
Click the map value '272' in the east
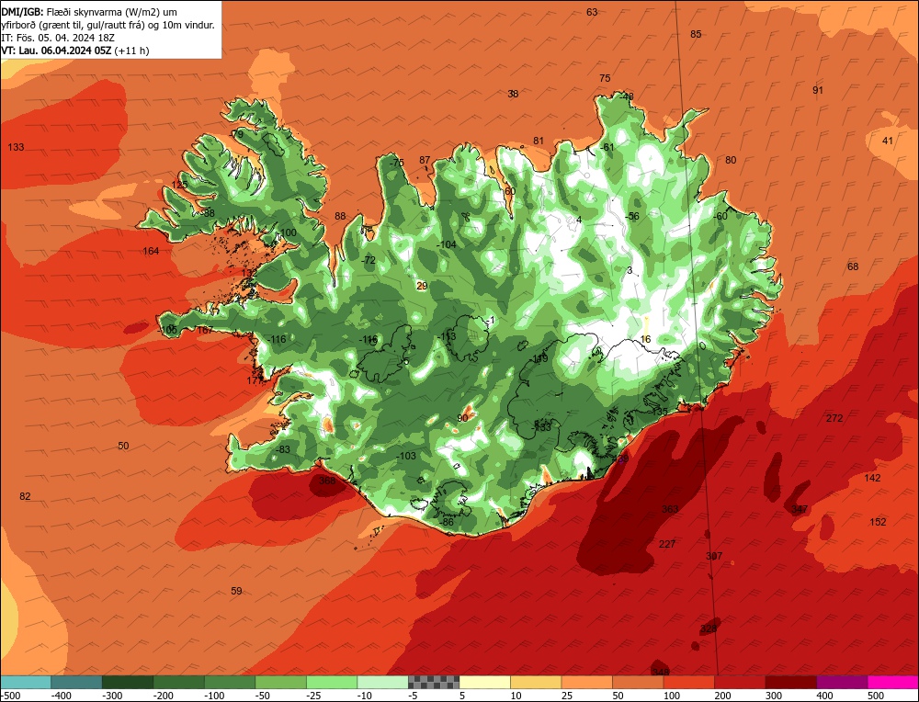coord(834,418)
